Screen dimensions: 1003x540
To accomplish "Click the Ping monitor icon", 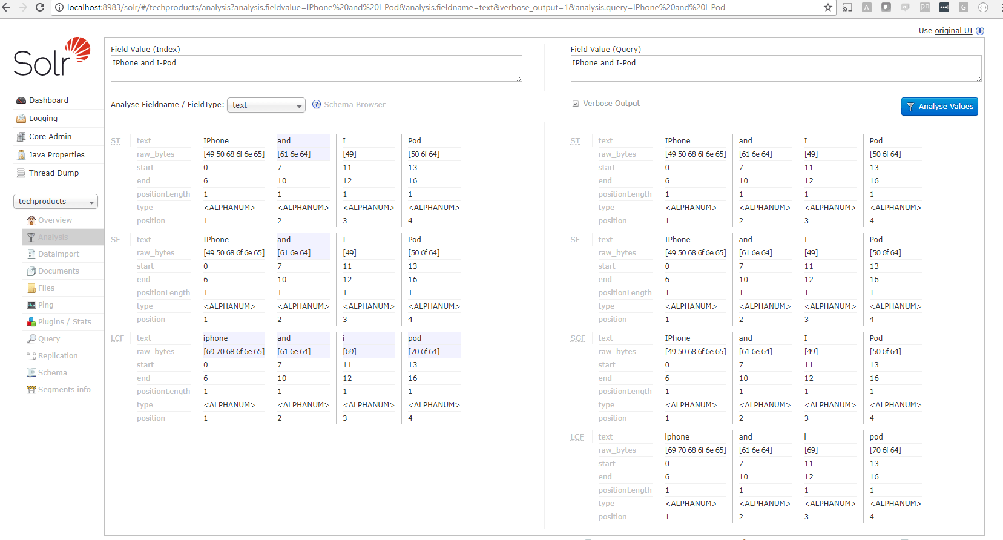I will click(31, 305).
